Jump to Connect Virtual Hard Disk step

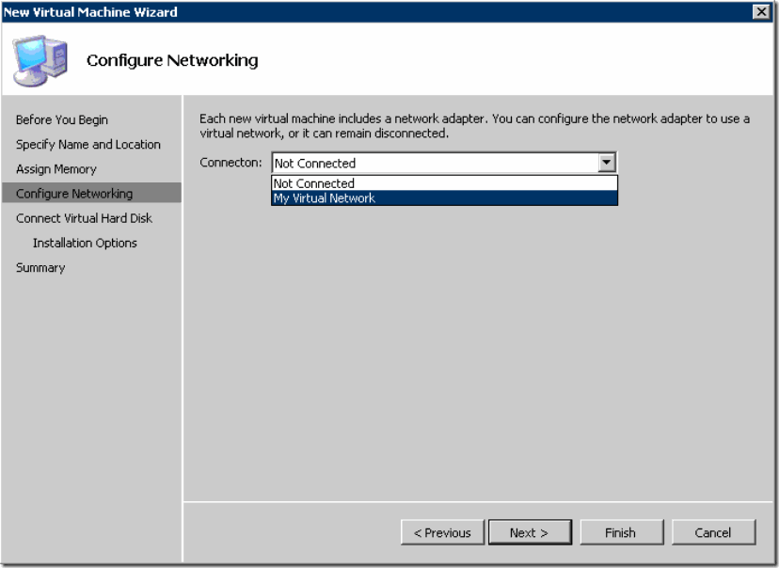click(84, 218)
